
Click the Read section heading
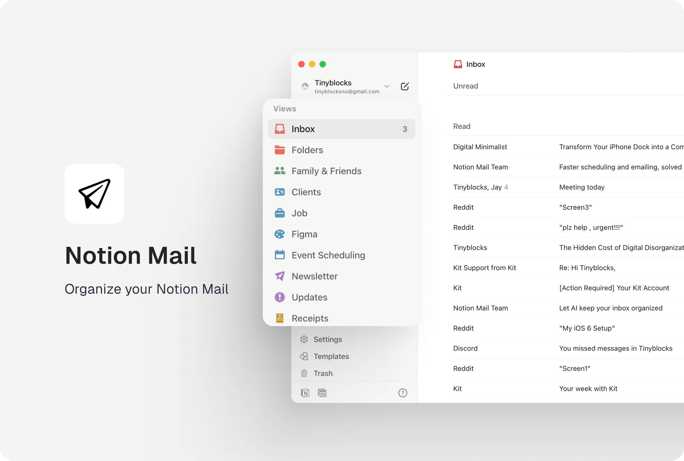[462, 126]
